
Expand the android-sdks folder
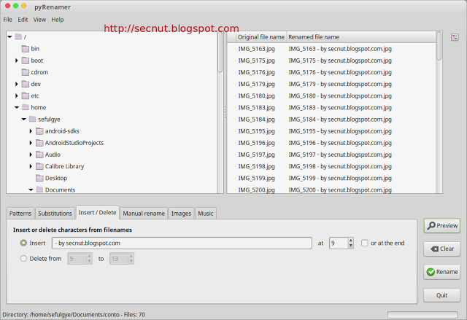[31, 131]
